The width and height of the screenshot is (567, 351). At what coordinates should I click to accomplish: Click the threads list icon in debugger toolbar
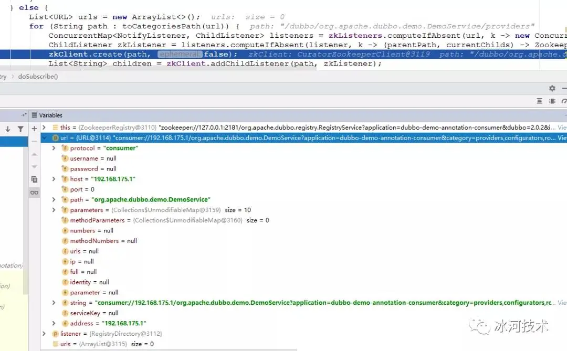[539, 101]
